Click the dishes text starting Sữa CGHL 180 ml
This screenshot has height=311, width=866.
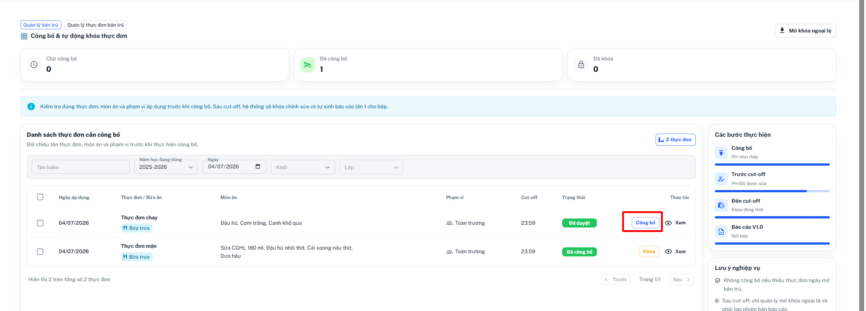click(x=287, y=252)
